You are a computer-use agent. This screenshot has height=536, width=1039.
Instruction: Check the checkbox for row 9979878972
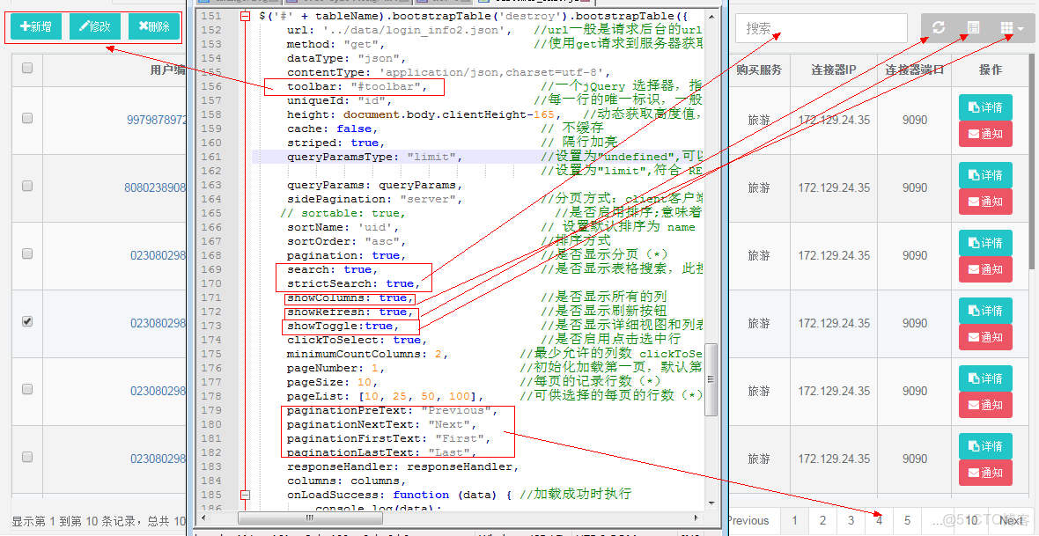click(x=27, y=118)
